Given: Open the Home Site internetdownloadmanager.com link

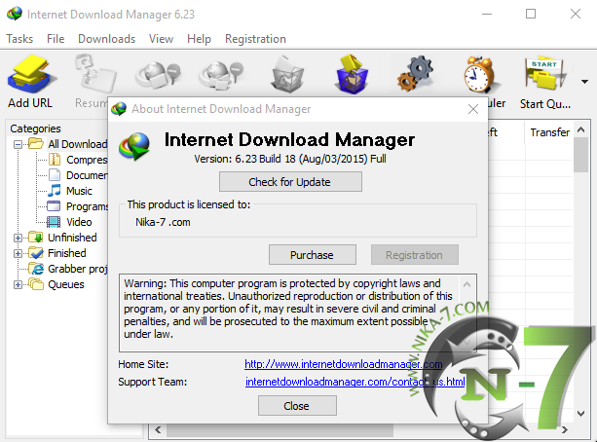Looking at the screenshot, I should 343,364.
